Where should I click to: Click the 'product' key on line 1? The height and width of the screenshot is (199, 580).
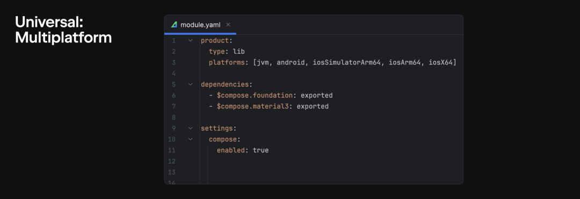click(x=215, y=41)
